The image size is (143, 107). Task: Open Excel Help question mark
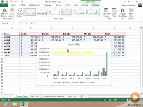125,2
